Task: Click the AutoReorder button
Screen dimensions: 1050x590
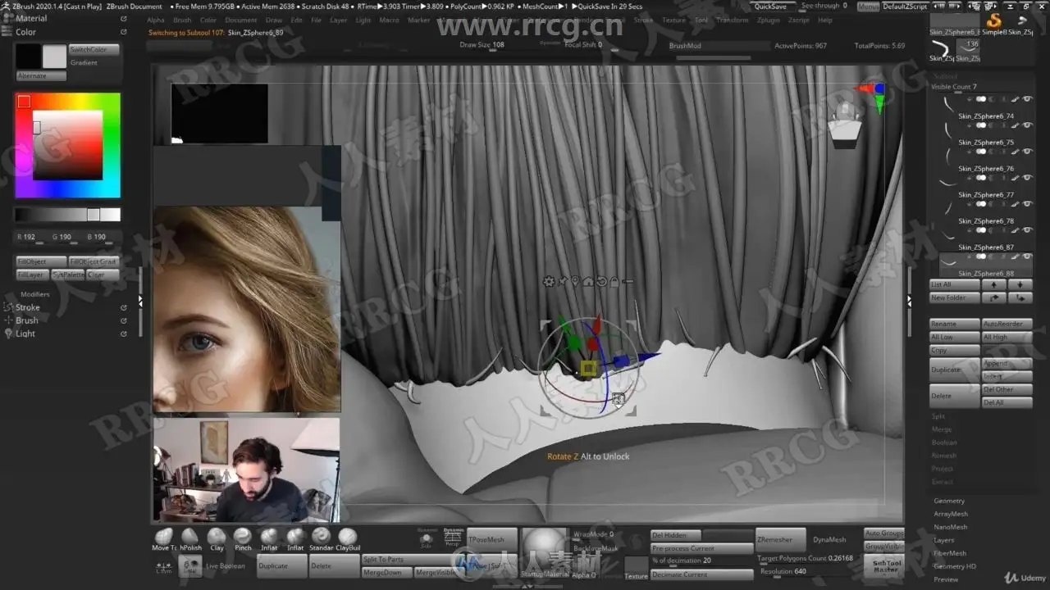Action: 1007,324
